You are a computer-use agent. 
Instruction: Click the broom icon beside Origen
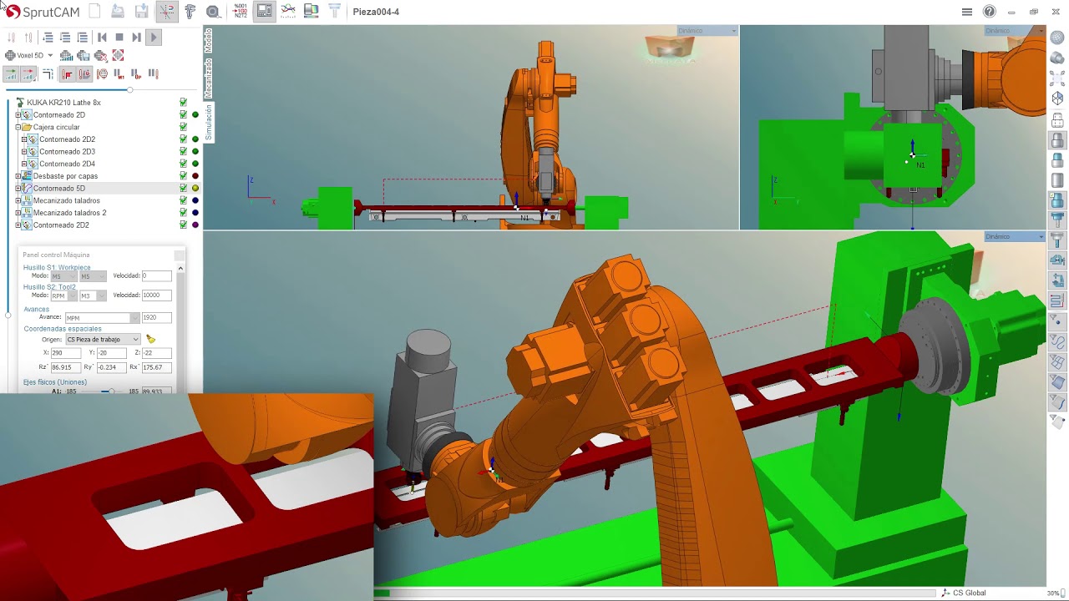click(x=150, y=339)
